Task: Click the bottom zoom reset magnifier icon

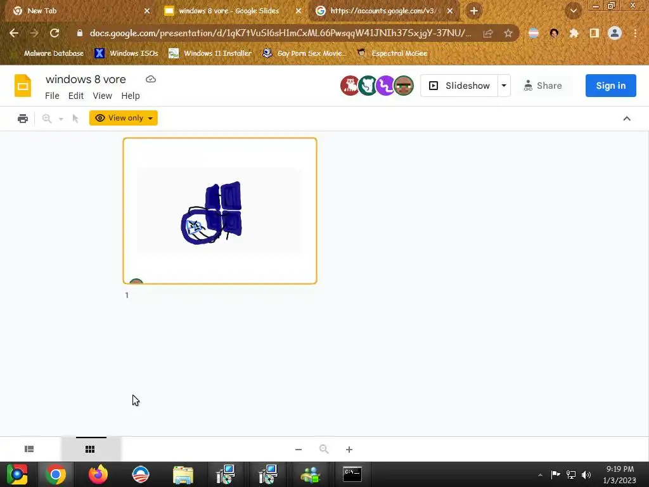Action: pos(324,450)
